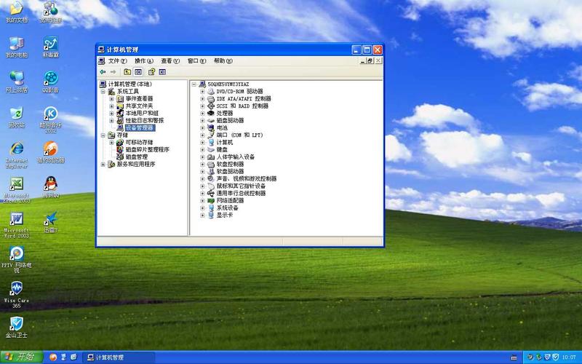582x364 pixels.
Task: Click 计算机管理 taskbar button
Action: [x=118, y=357]
